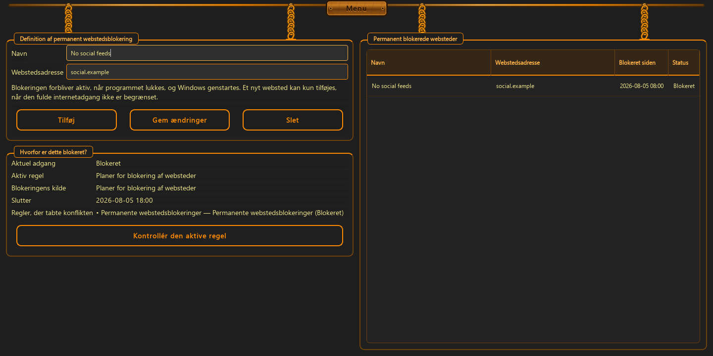Click Kontrollér den aktive regel button
The image size is (713, 356).
tap(180, 236)
